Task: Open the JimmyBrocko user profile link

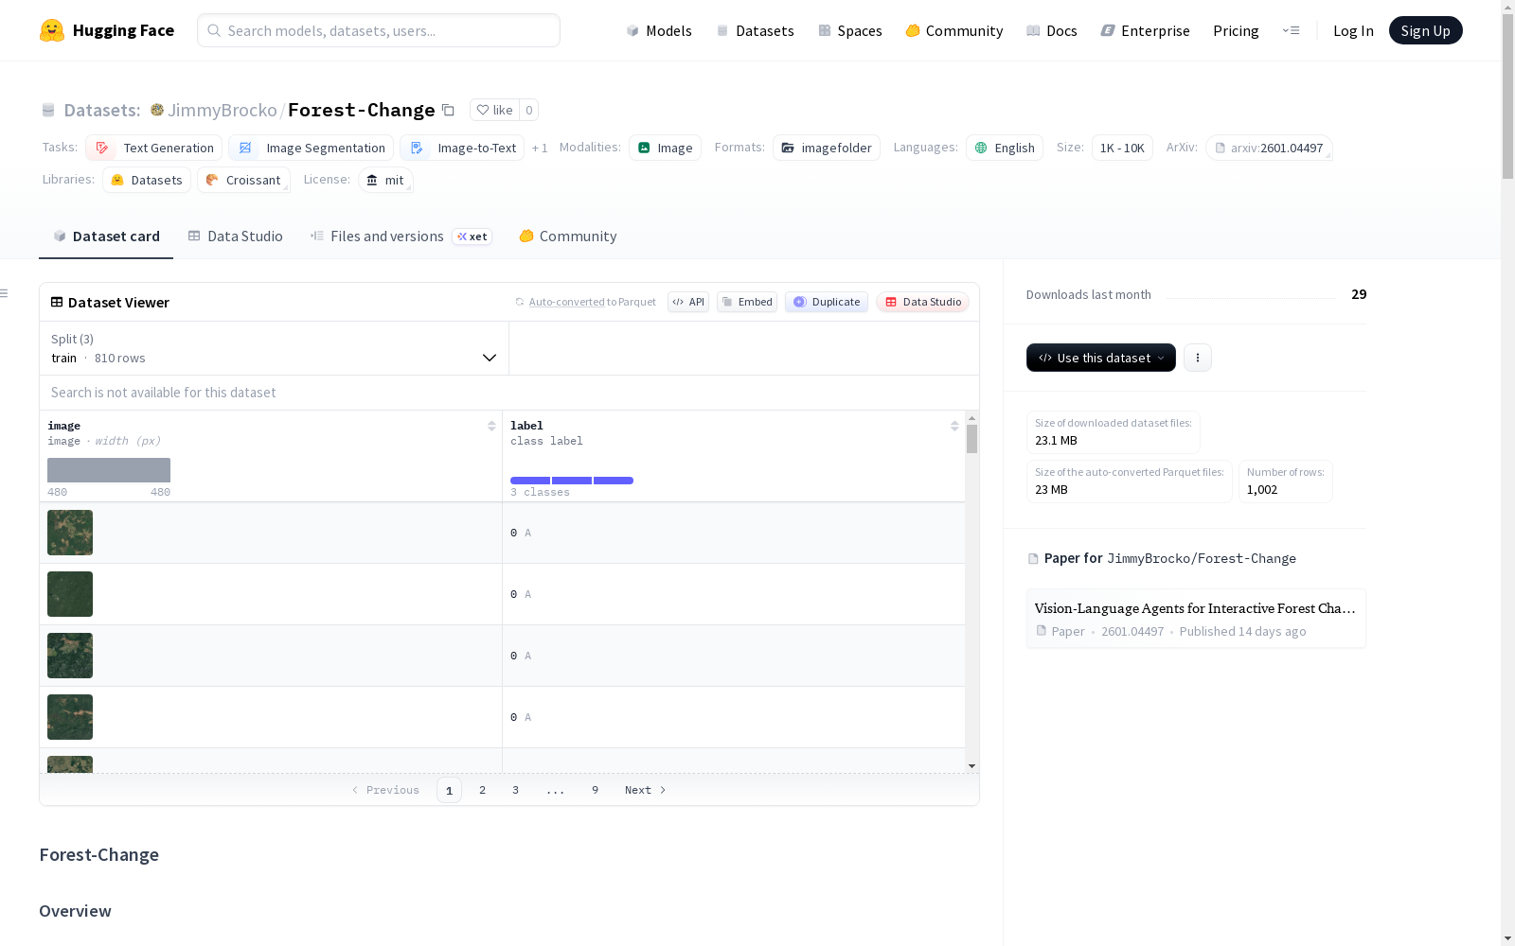Action: [x=223, y=110]
